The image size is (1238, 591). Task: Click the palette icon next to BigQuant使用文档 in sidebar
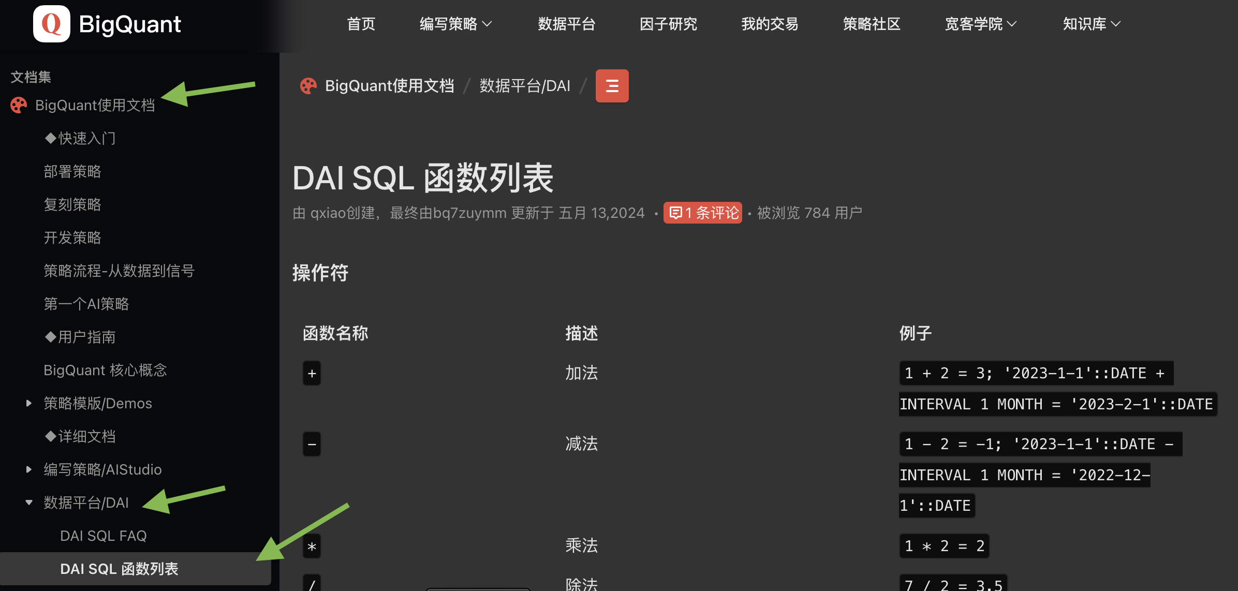click(19, 106)
